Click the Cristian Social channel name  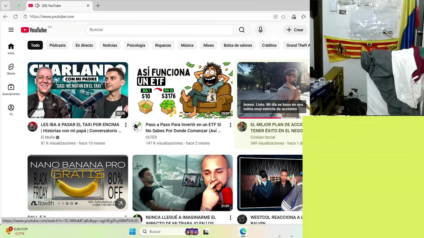[x=263, y=137]
